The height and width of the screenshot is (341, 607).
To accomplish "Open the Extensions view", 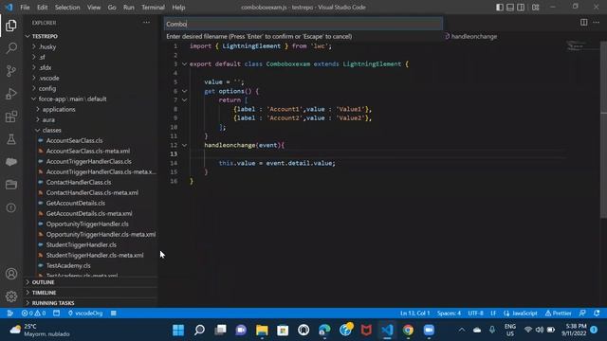I will click(x=11, y=117).
